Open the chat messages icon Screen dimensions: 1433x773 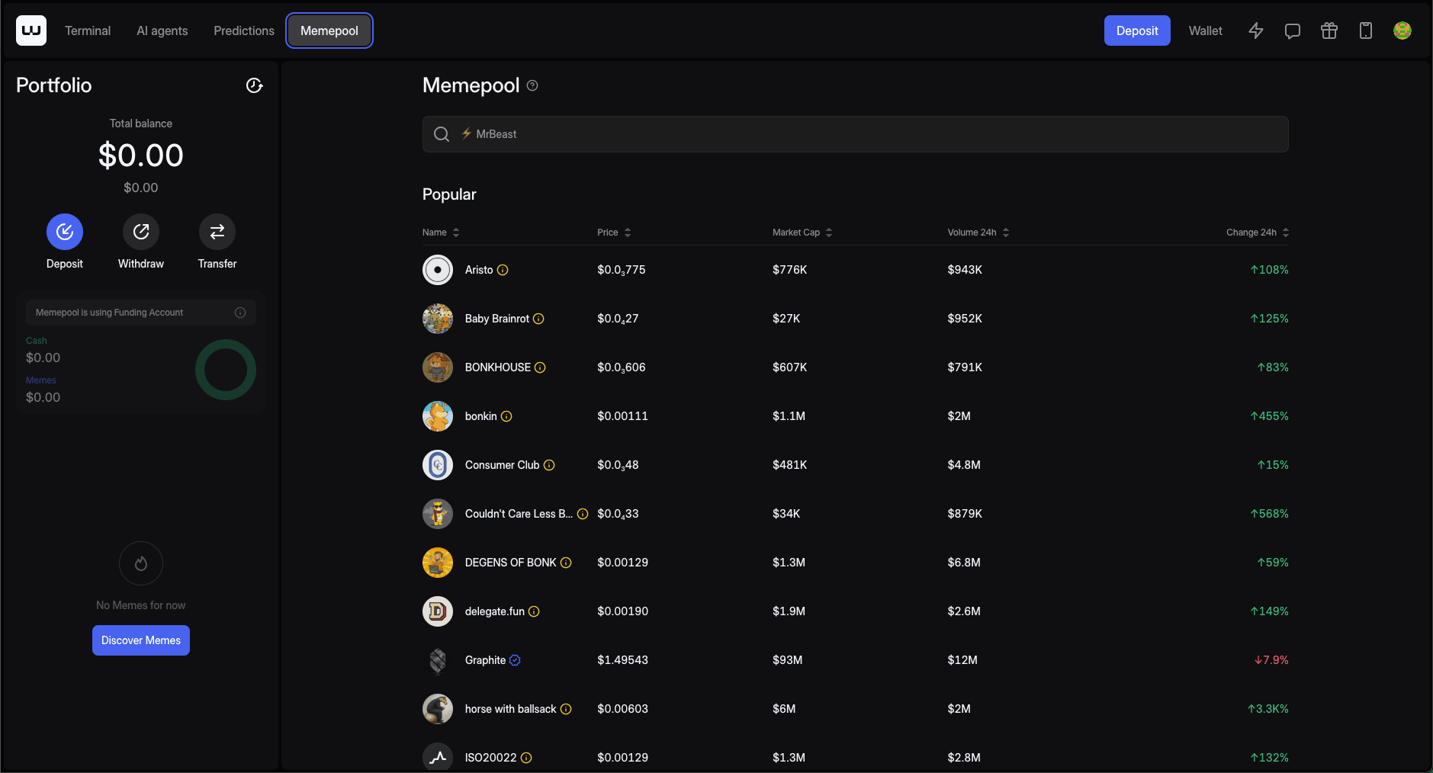pos(1292,30)
